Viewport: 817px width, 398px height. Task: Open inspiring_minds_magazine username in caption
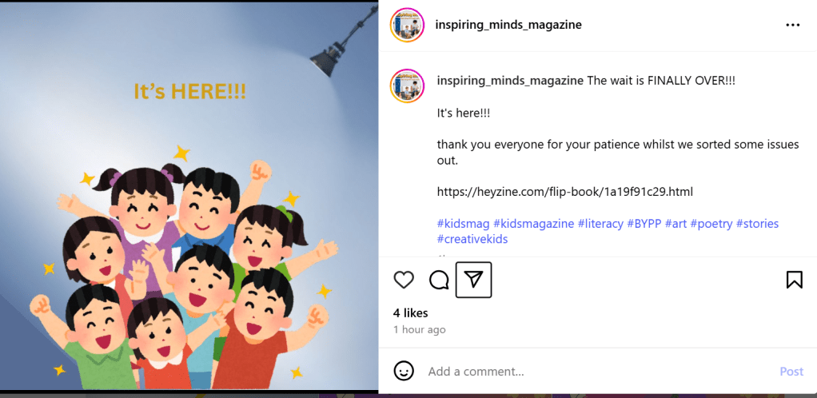510,82
